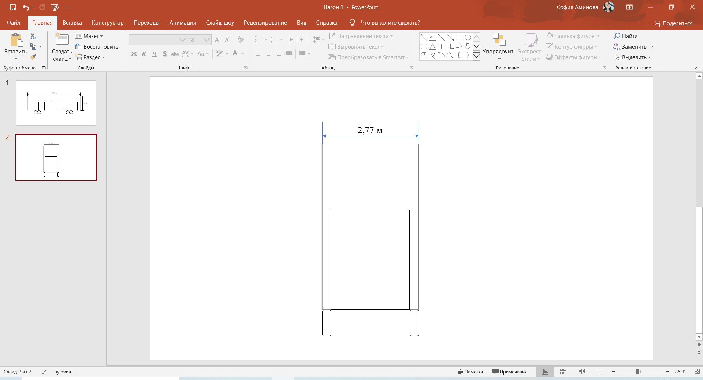Switch to slide sorter view icon
This screenshot has width=703, height=380.
(563, 372)
